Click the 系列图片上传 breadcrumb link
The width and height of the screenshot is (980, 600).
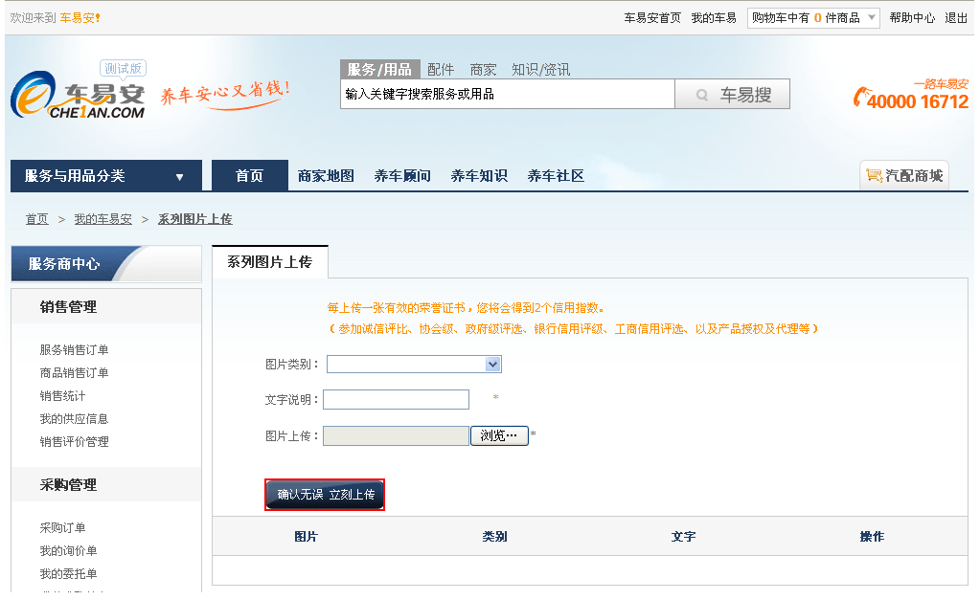[195, 219]
